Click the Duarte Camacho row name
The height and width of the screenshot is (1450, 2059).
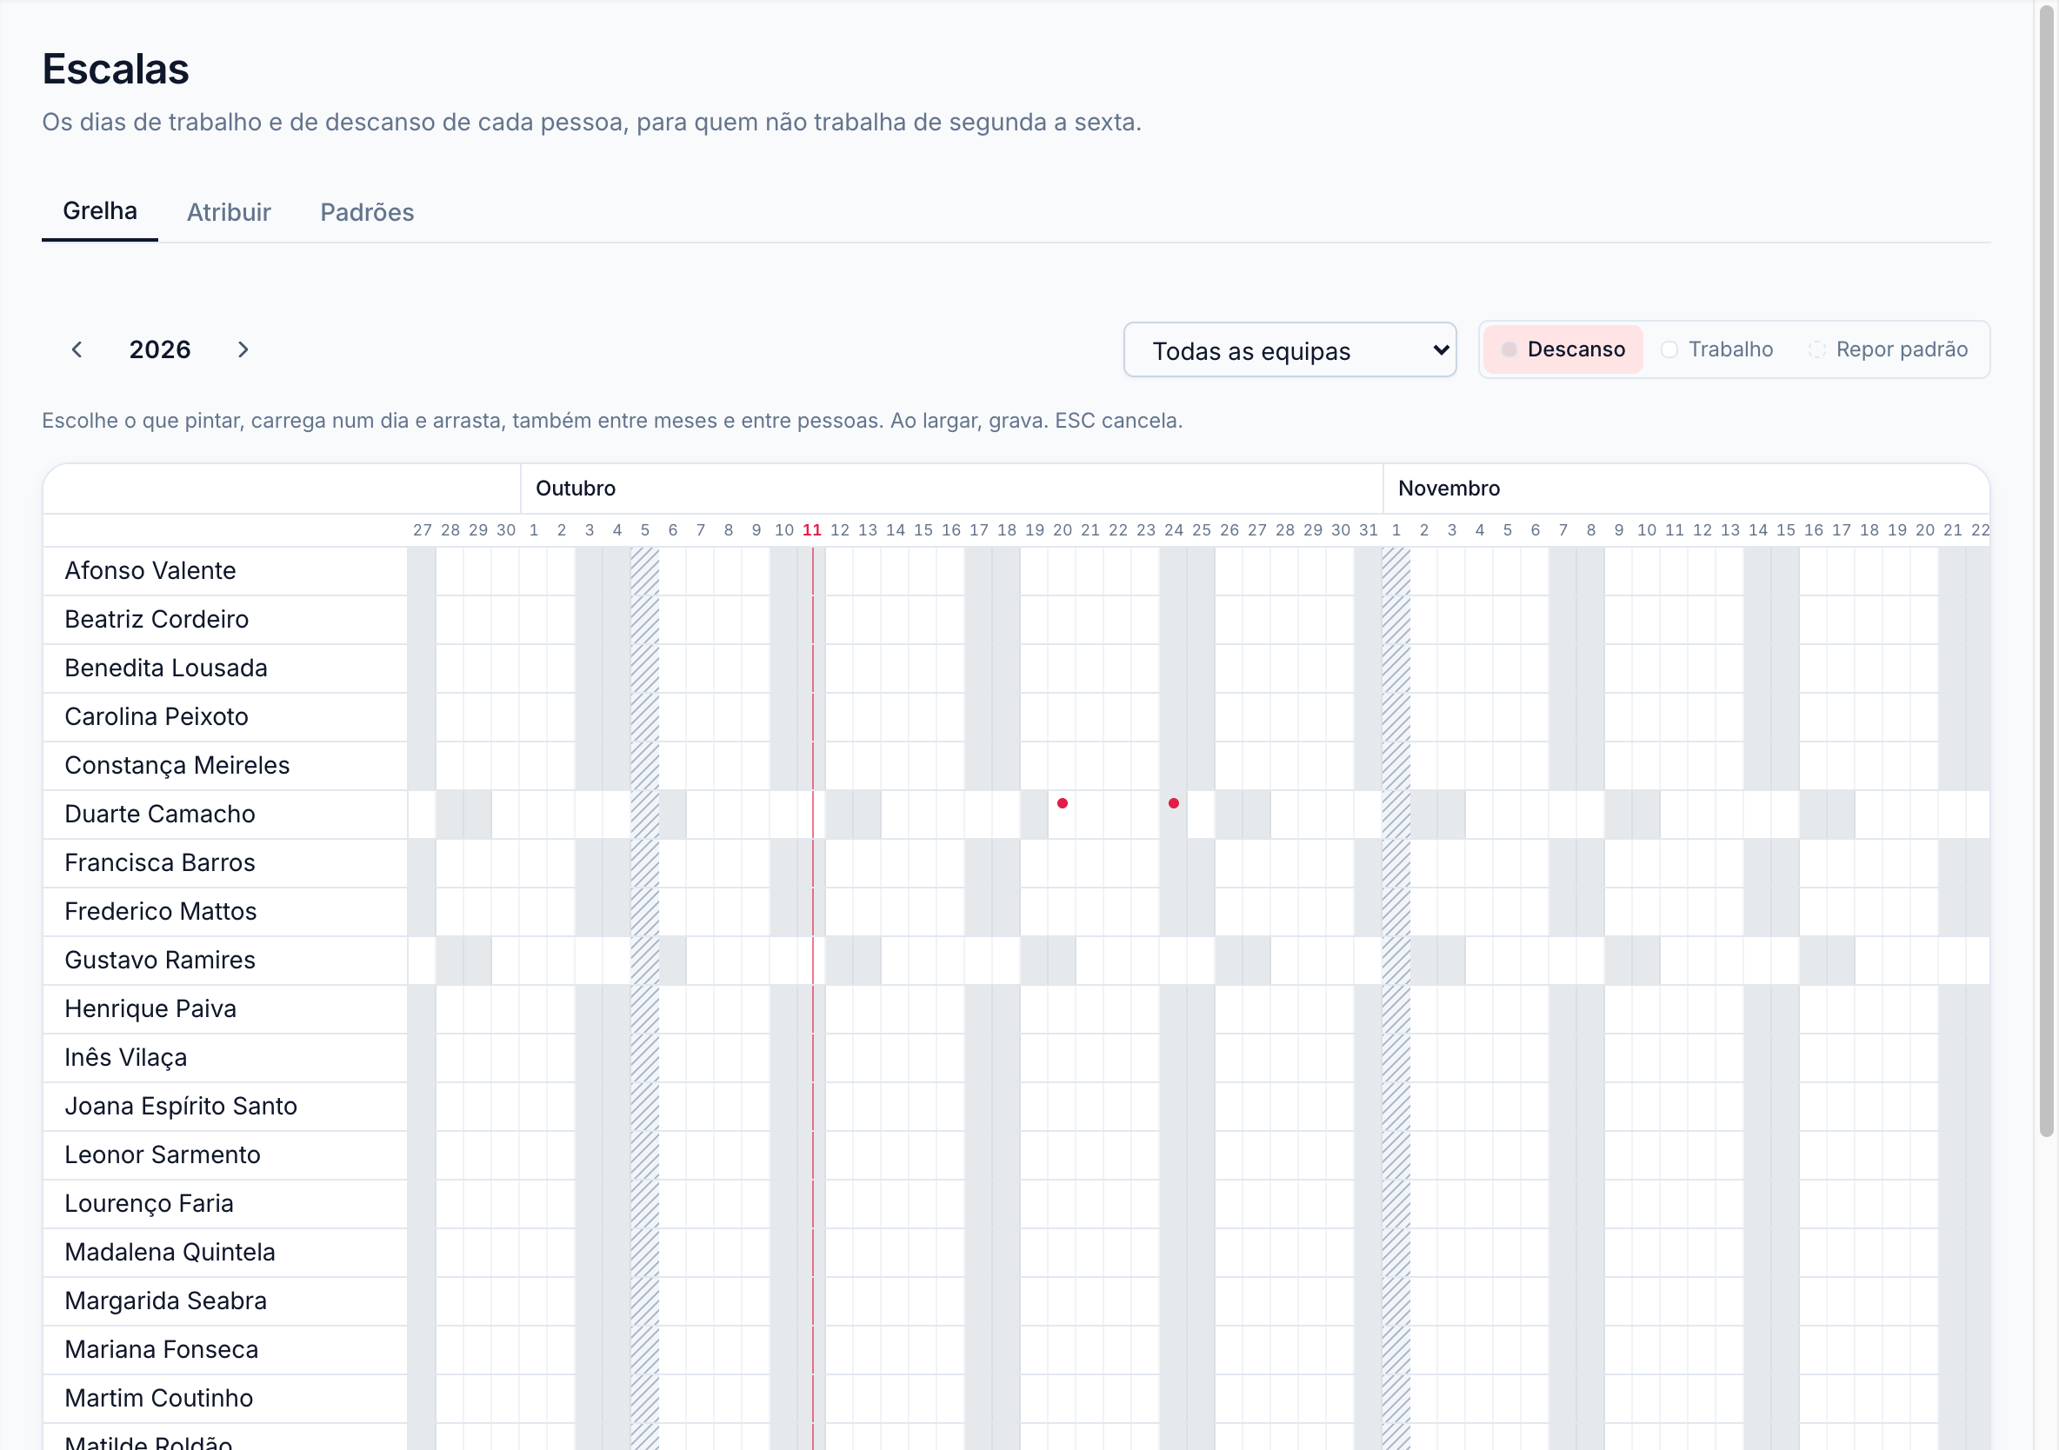tap(160, 815)
